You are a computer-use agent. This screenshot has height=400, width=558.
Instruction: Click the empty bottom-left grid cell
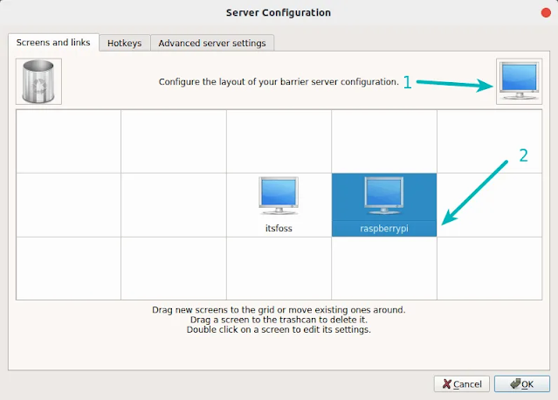[x=68, y=268]
